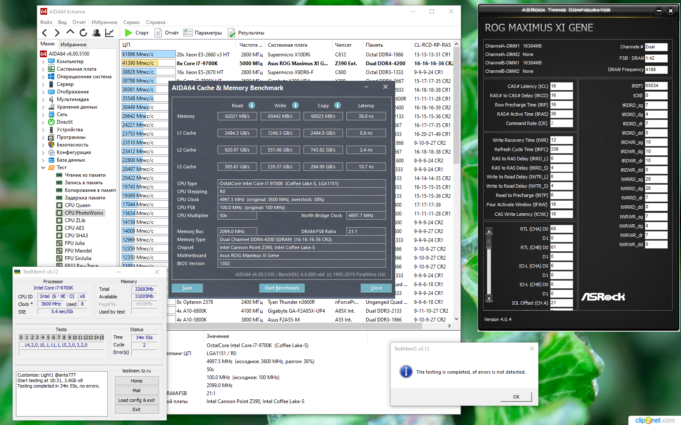Click the CPU Queen benchmark icon
The height and width of the screenshot is (425, 681).
tap(59, 205)
